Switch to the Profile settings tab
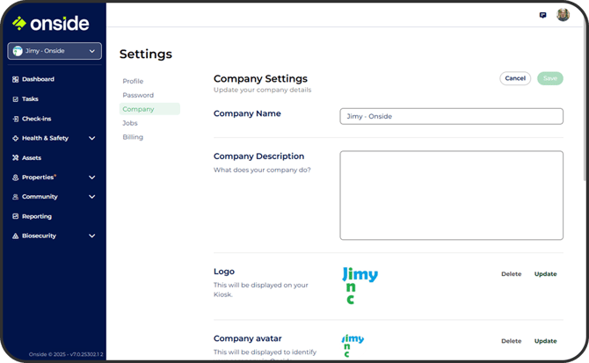The height and width of the screenshot is (363, 589). [x=133, y=81]
